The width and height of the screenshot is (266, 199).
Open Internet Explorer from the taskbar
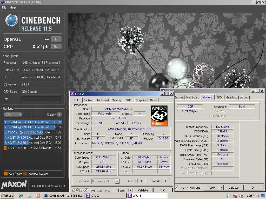point(21,196)
